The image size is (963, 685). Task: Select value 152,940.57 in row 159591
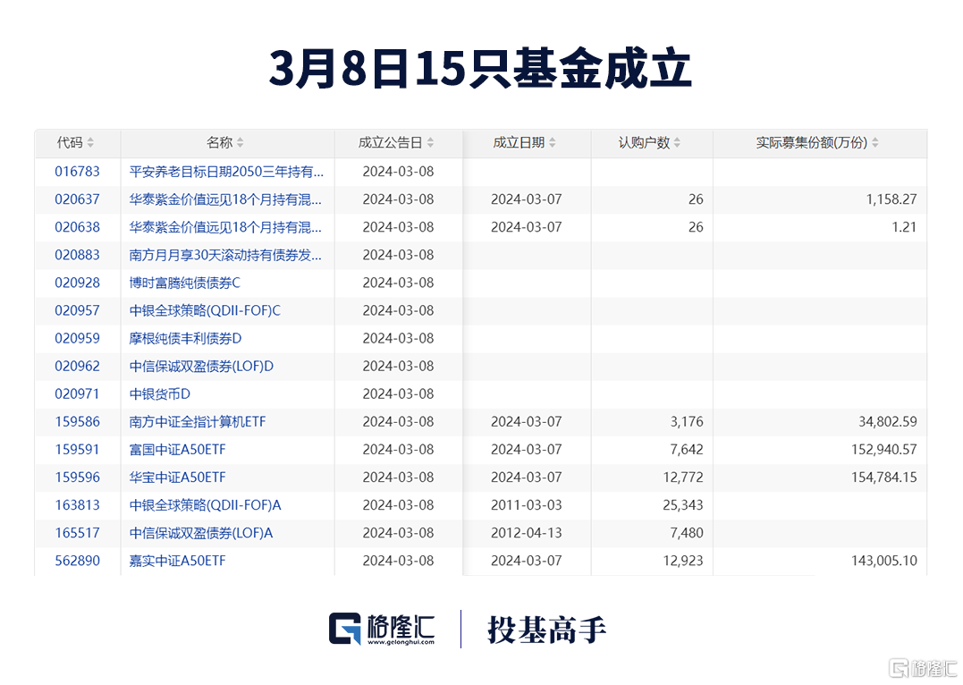(x=884, y=450)
